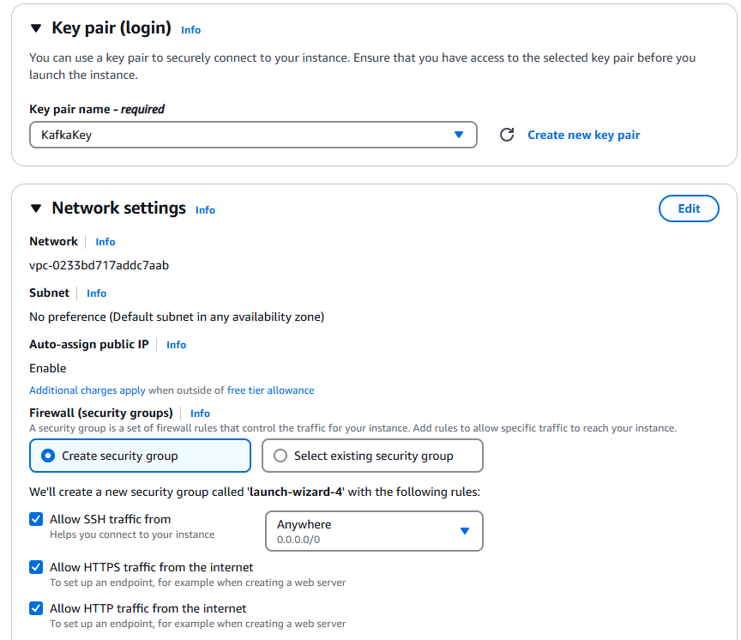Uncheck Allow HTTP traffic from the internet
Viewport: 741px width, 640px height.
(x=36, y=608)
